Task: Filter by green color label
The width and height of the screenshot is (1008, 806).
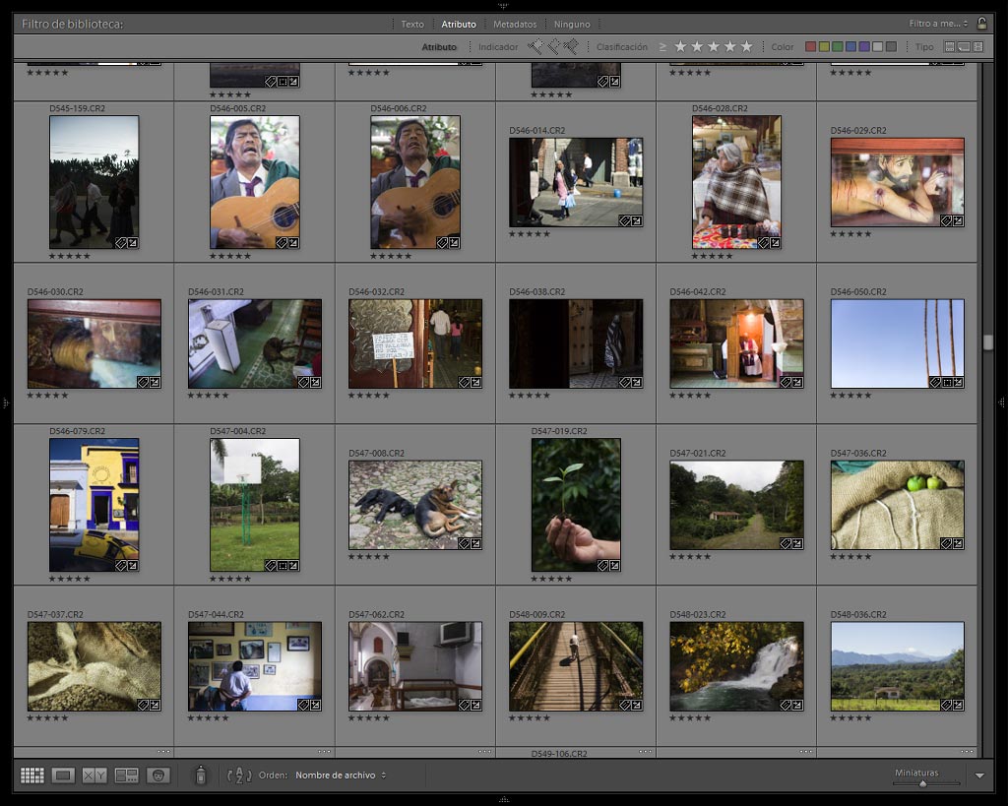Action: tap(837, 46)
